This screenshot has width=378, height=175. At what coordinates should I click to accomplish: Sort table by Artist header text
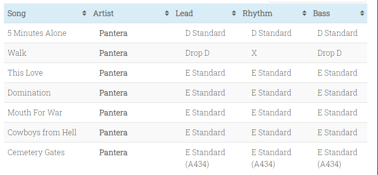[x=103, y=13]
